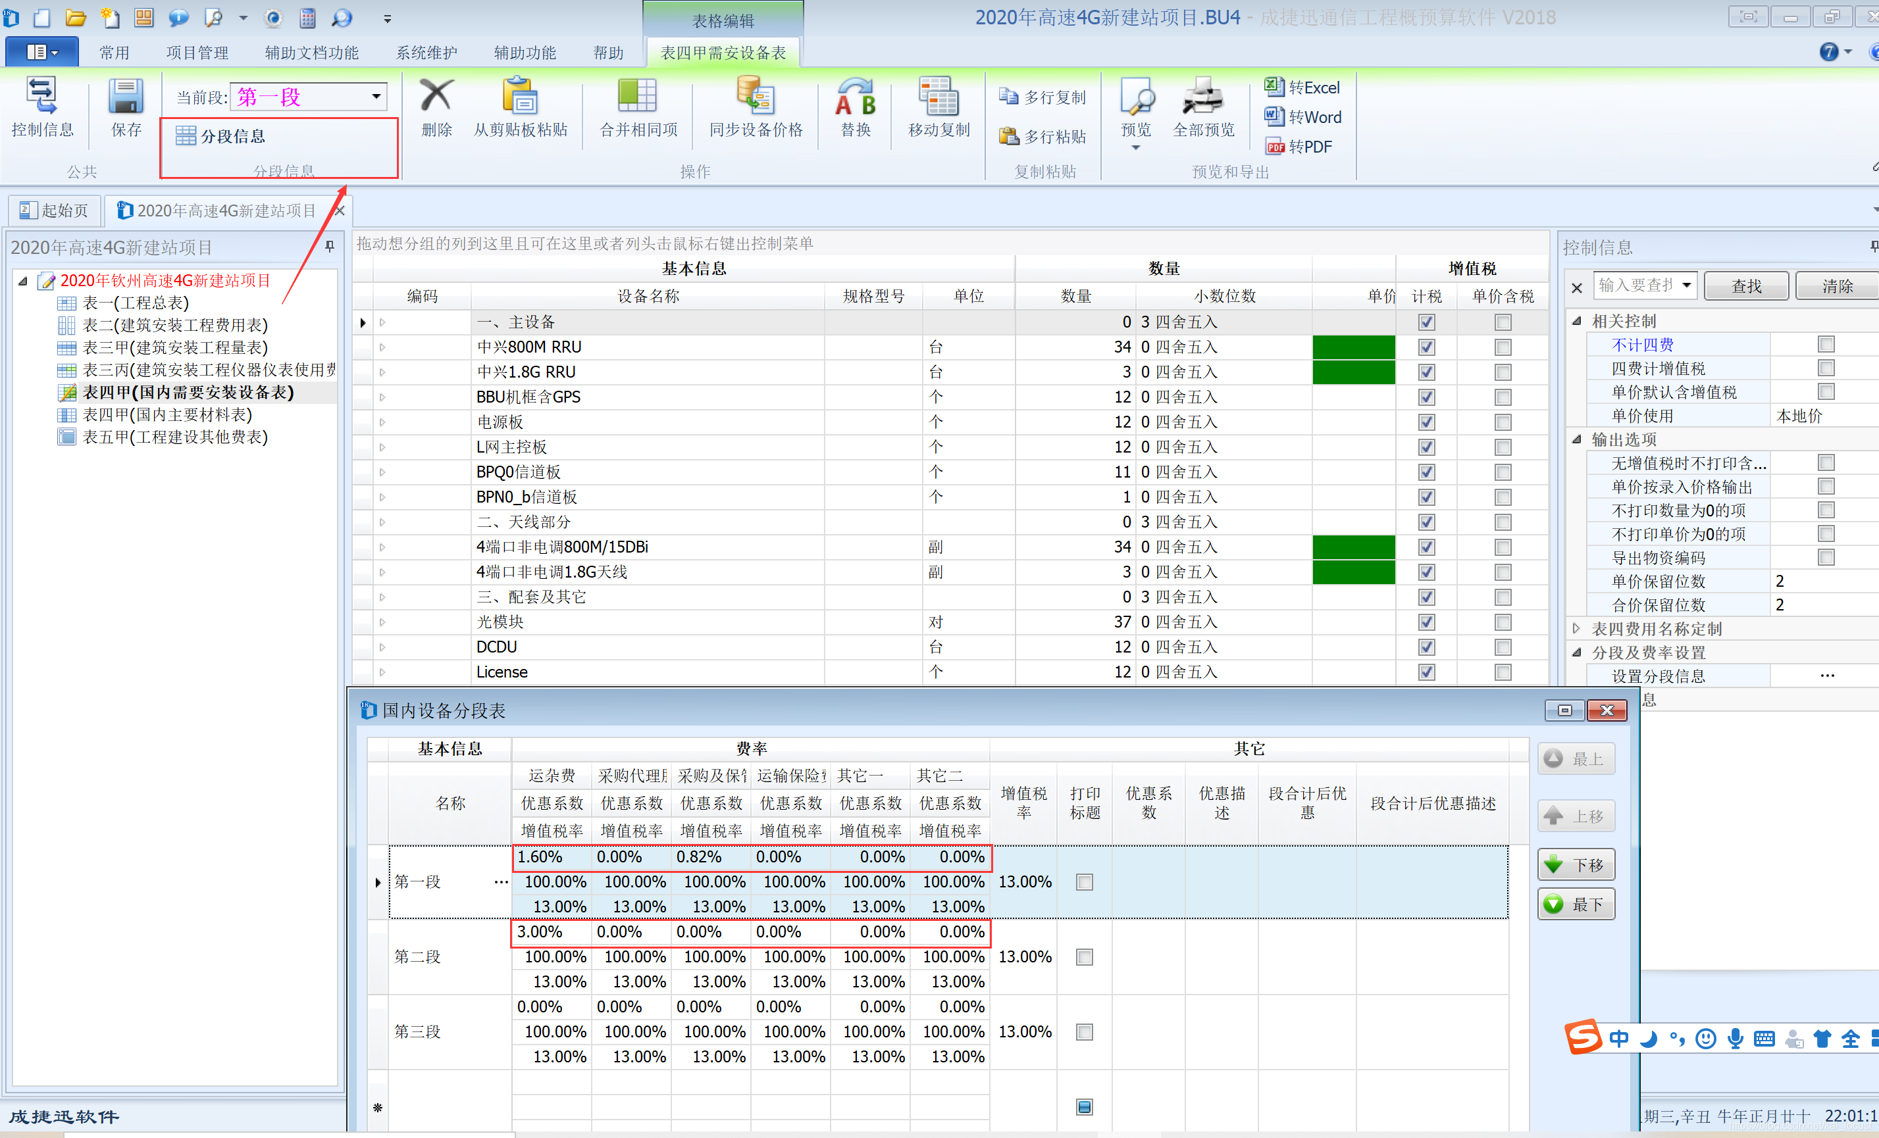Collapse the 分段及费率设置 section
The width and height of the screenshot is (1879, 1138).
point(1576,652)
